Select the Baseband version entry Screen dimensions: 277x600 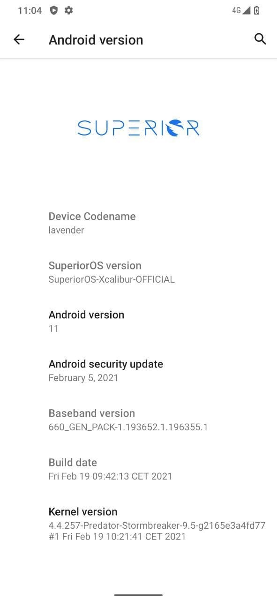tap(138, 420)
